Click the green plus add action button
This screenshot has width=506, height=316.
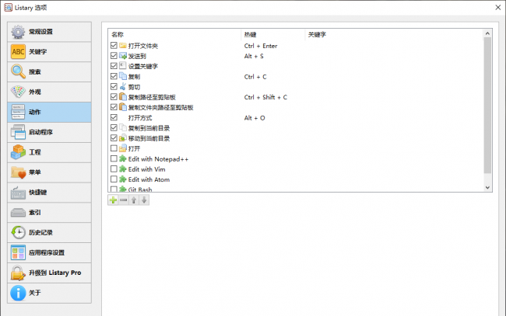[x=113, y=200]
